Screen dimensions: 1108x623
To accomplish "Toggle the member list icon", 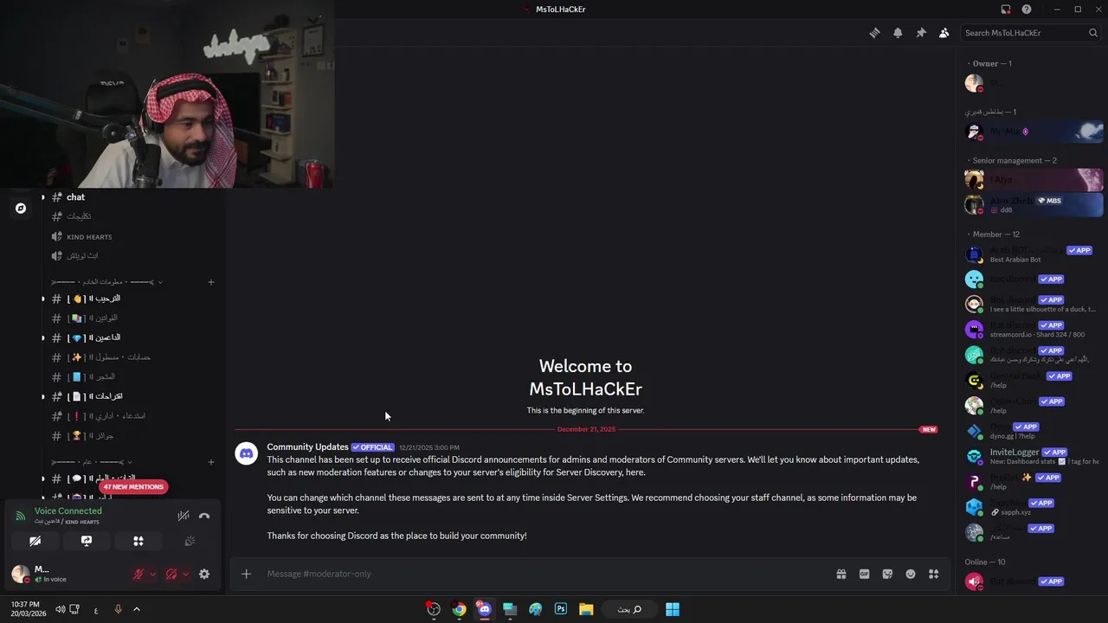I will [x=944, y=33].
